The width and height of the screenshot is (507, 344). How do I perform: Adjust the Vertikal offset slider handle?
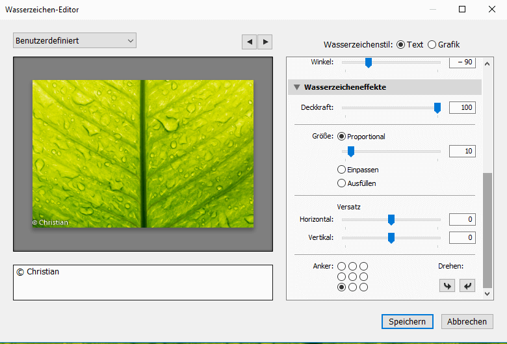[x=391, y=238]
